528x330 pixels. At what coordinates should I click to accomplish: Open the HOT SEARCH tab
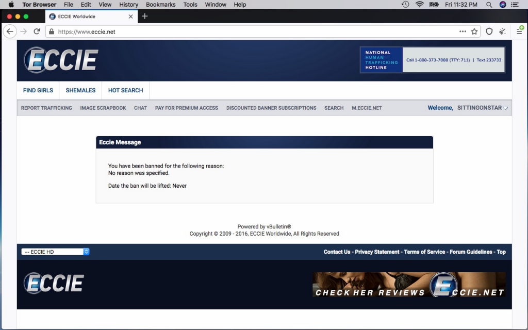[126, 90]
